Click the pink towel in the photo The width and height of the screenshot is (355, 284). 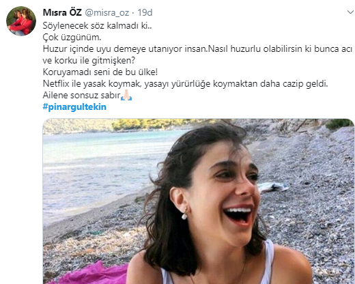91,274
